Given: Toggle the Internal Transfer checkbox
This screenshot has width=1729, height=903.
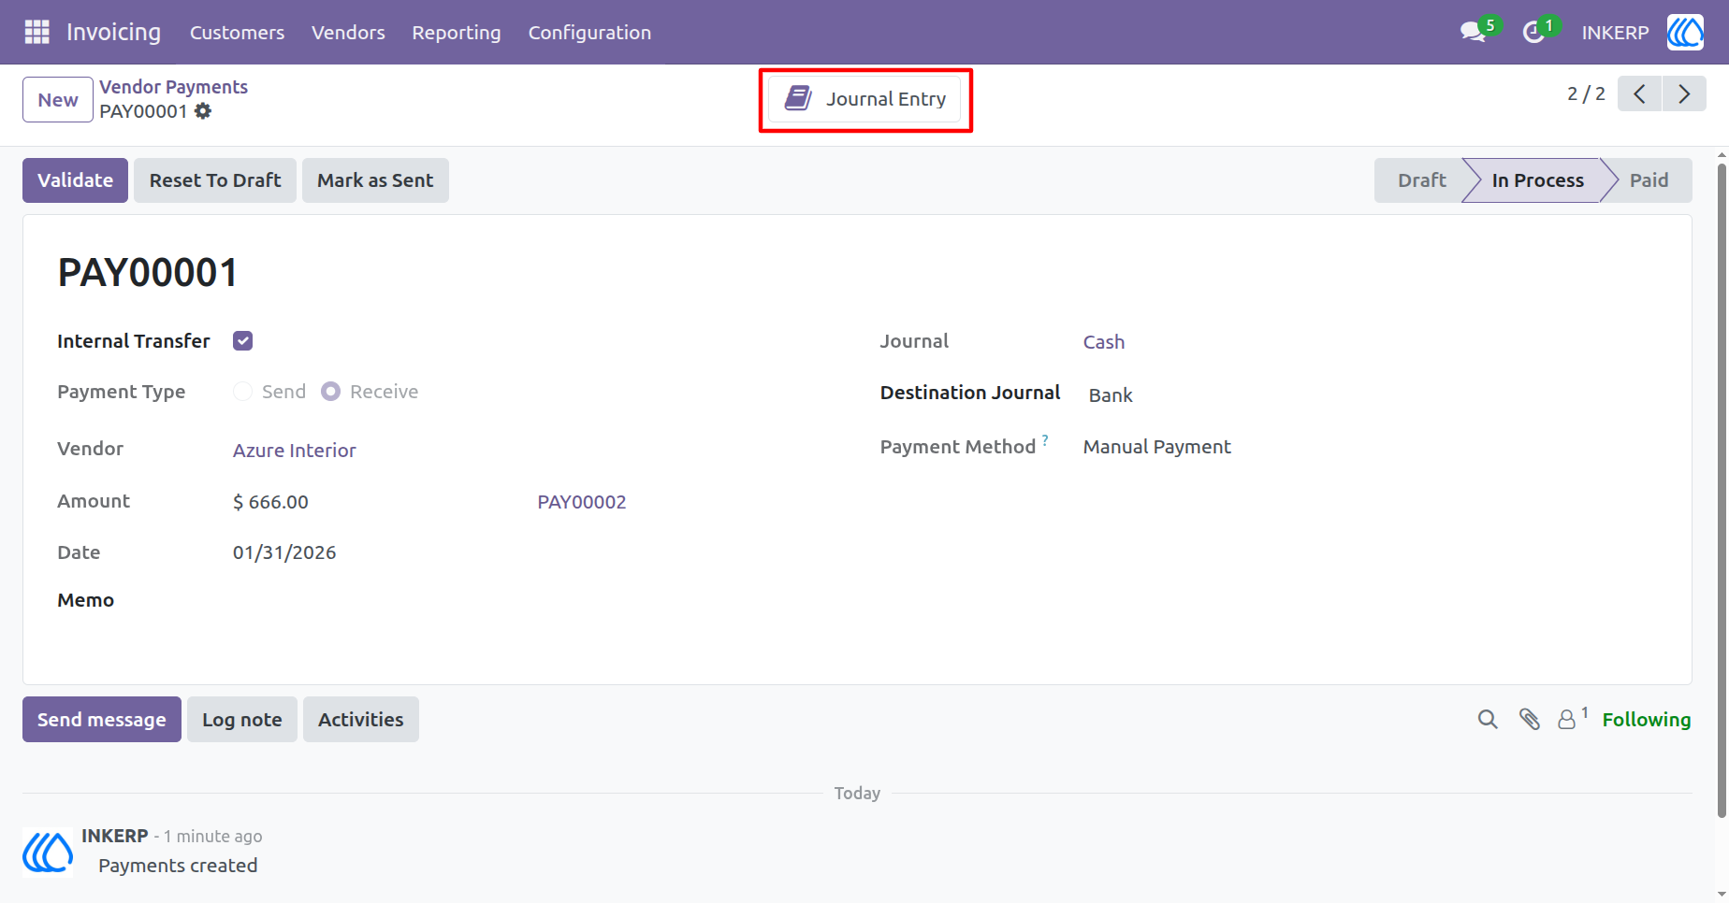Looking at the screenshot, I should click(243, 341).
